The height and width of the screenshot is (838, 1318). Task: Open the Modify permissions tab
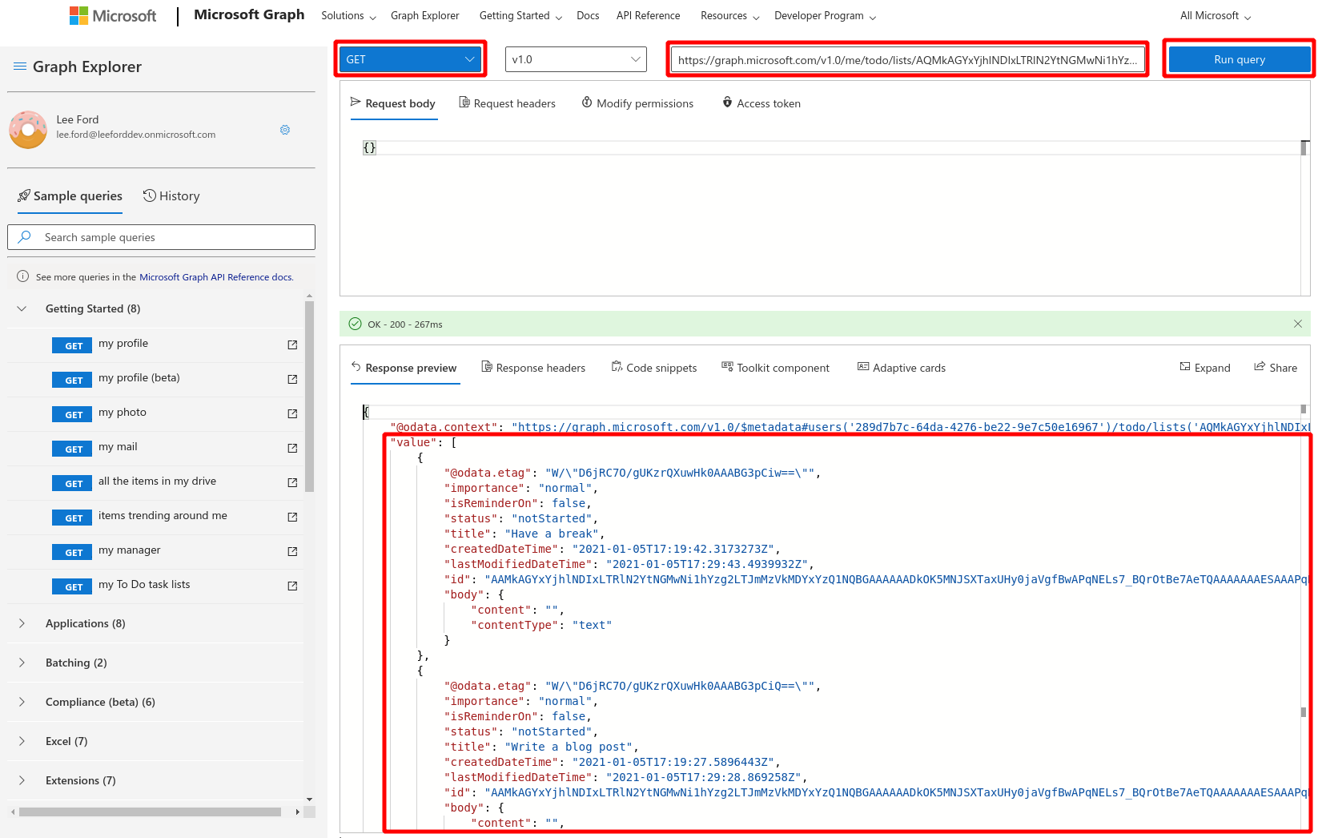[637, 103]
